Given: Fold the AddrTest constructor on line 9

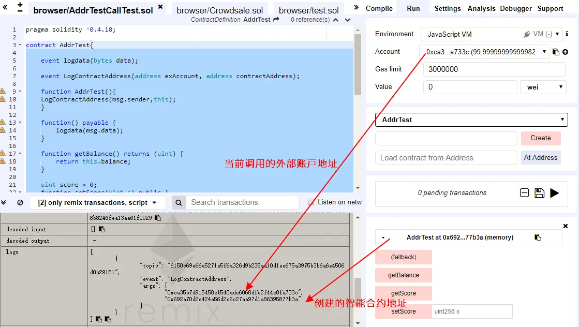Looking at the screenshot, I should [x=20, y=91].
